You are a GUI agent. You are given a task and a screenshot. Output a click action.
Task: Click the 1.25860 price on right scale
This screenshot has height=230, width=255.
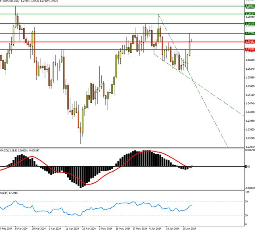point(249,77)
